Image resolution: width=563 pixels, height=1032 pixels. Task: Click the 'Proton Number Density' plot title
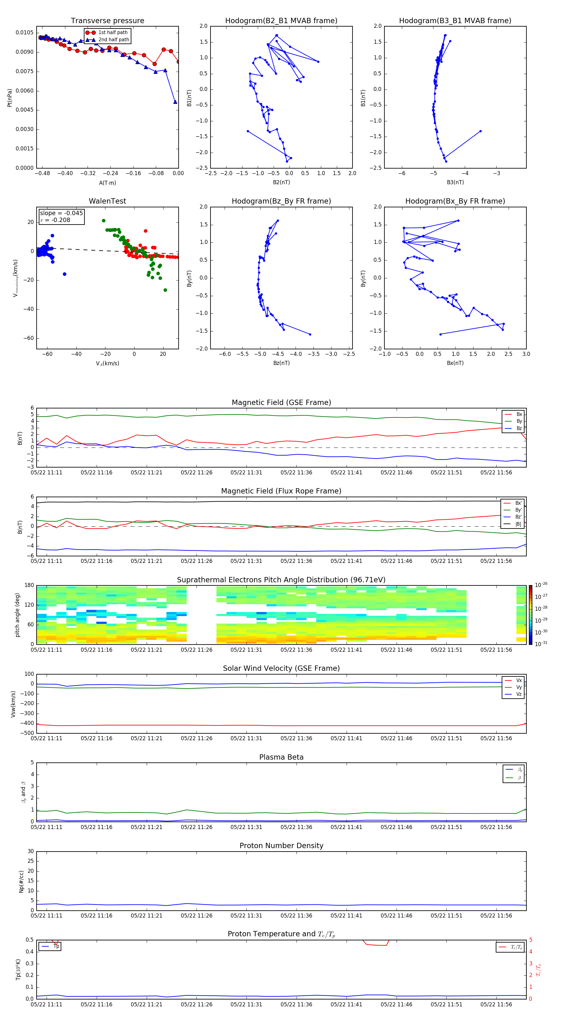point(281,846)
